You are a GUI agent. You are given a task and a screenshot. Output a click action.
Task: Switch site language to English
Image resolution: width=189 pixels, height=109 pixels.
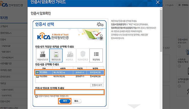170,5
